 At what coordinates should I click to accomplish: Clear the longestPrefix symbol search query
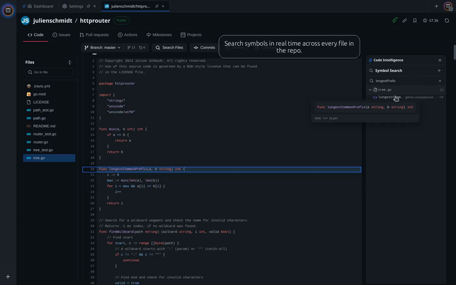440,81
